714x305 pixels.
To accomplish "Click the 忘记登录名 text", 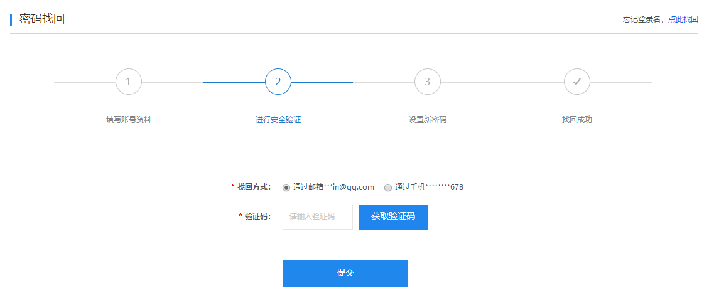I will [642, 19].
